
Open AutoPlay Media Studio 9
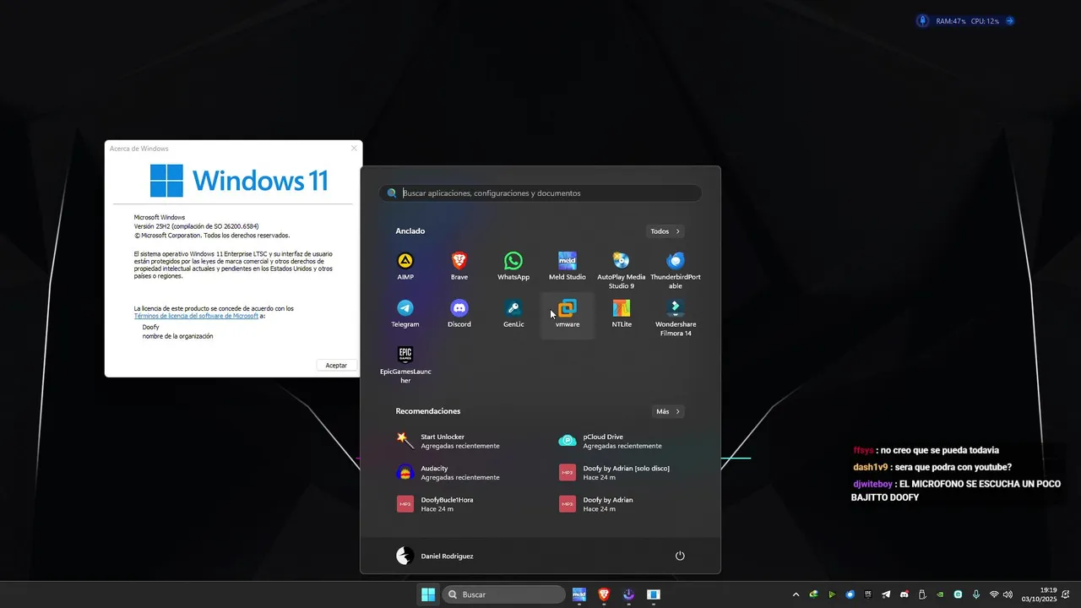pos(622,270)
